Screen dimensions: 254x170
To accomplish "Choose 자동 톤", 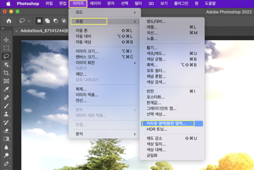I will pos(105,30).
